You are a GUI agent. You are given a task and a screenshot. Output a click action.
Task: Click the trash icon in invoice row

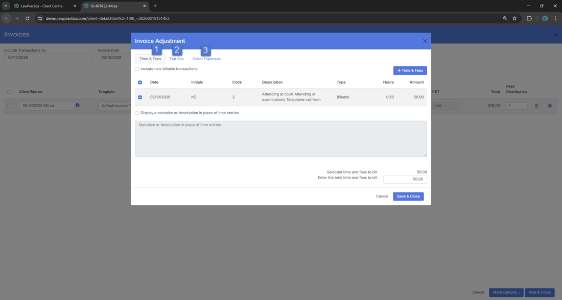[x=536, y=106]
